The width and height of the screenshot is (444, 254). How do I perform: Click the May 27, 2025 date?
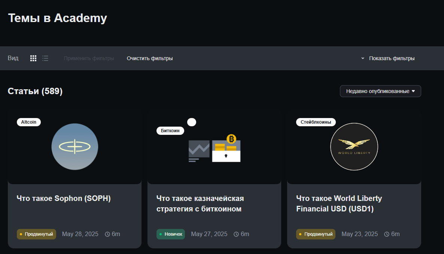(x=209, y=234)
